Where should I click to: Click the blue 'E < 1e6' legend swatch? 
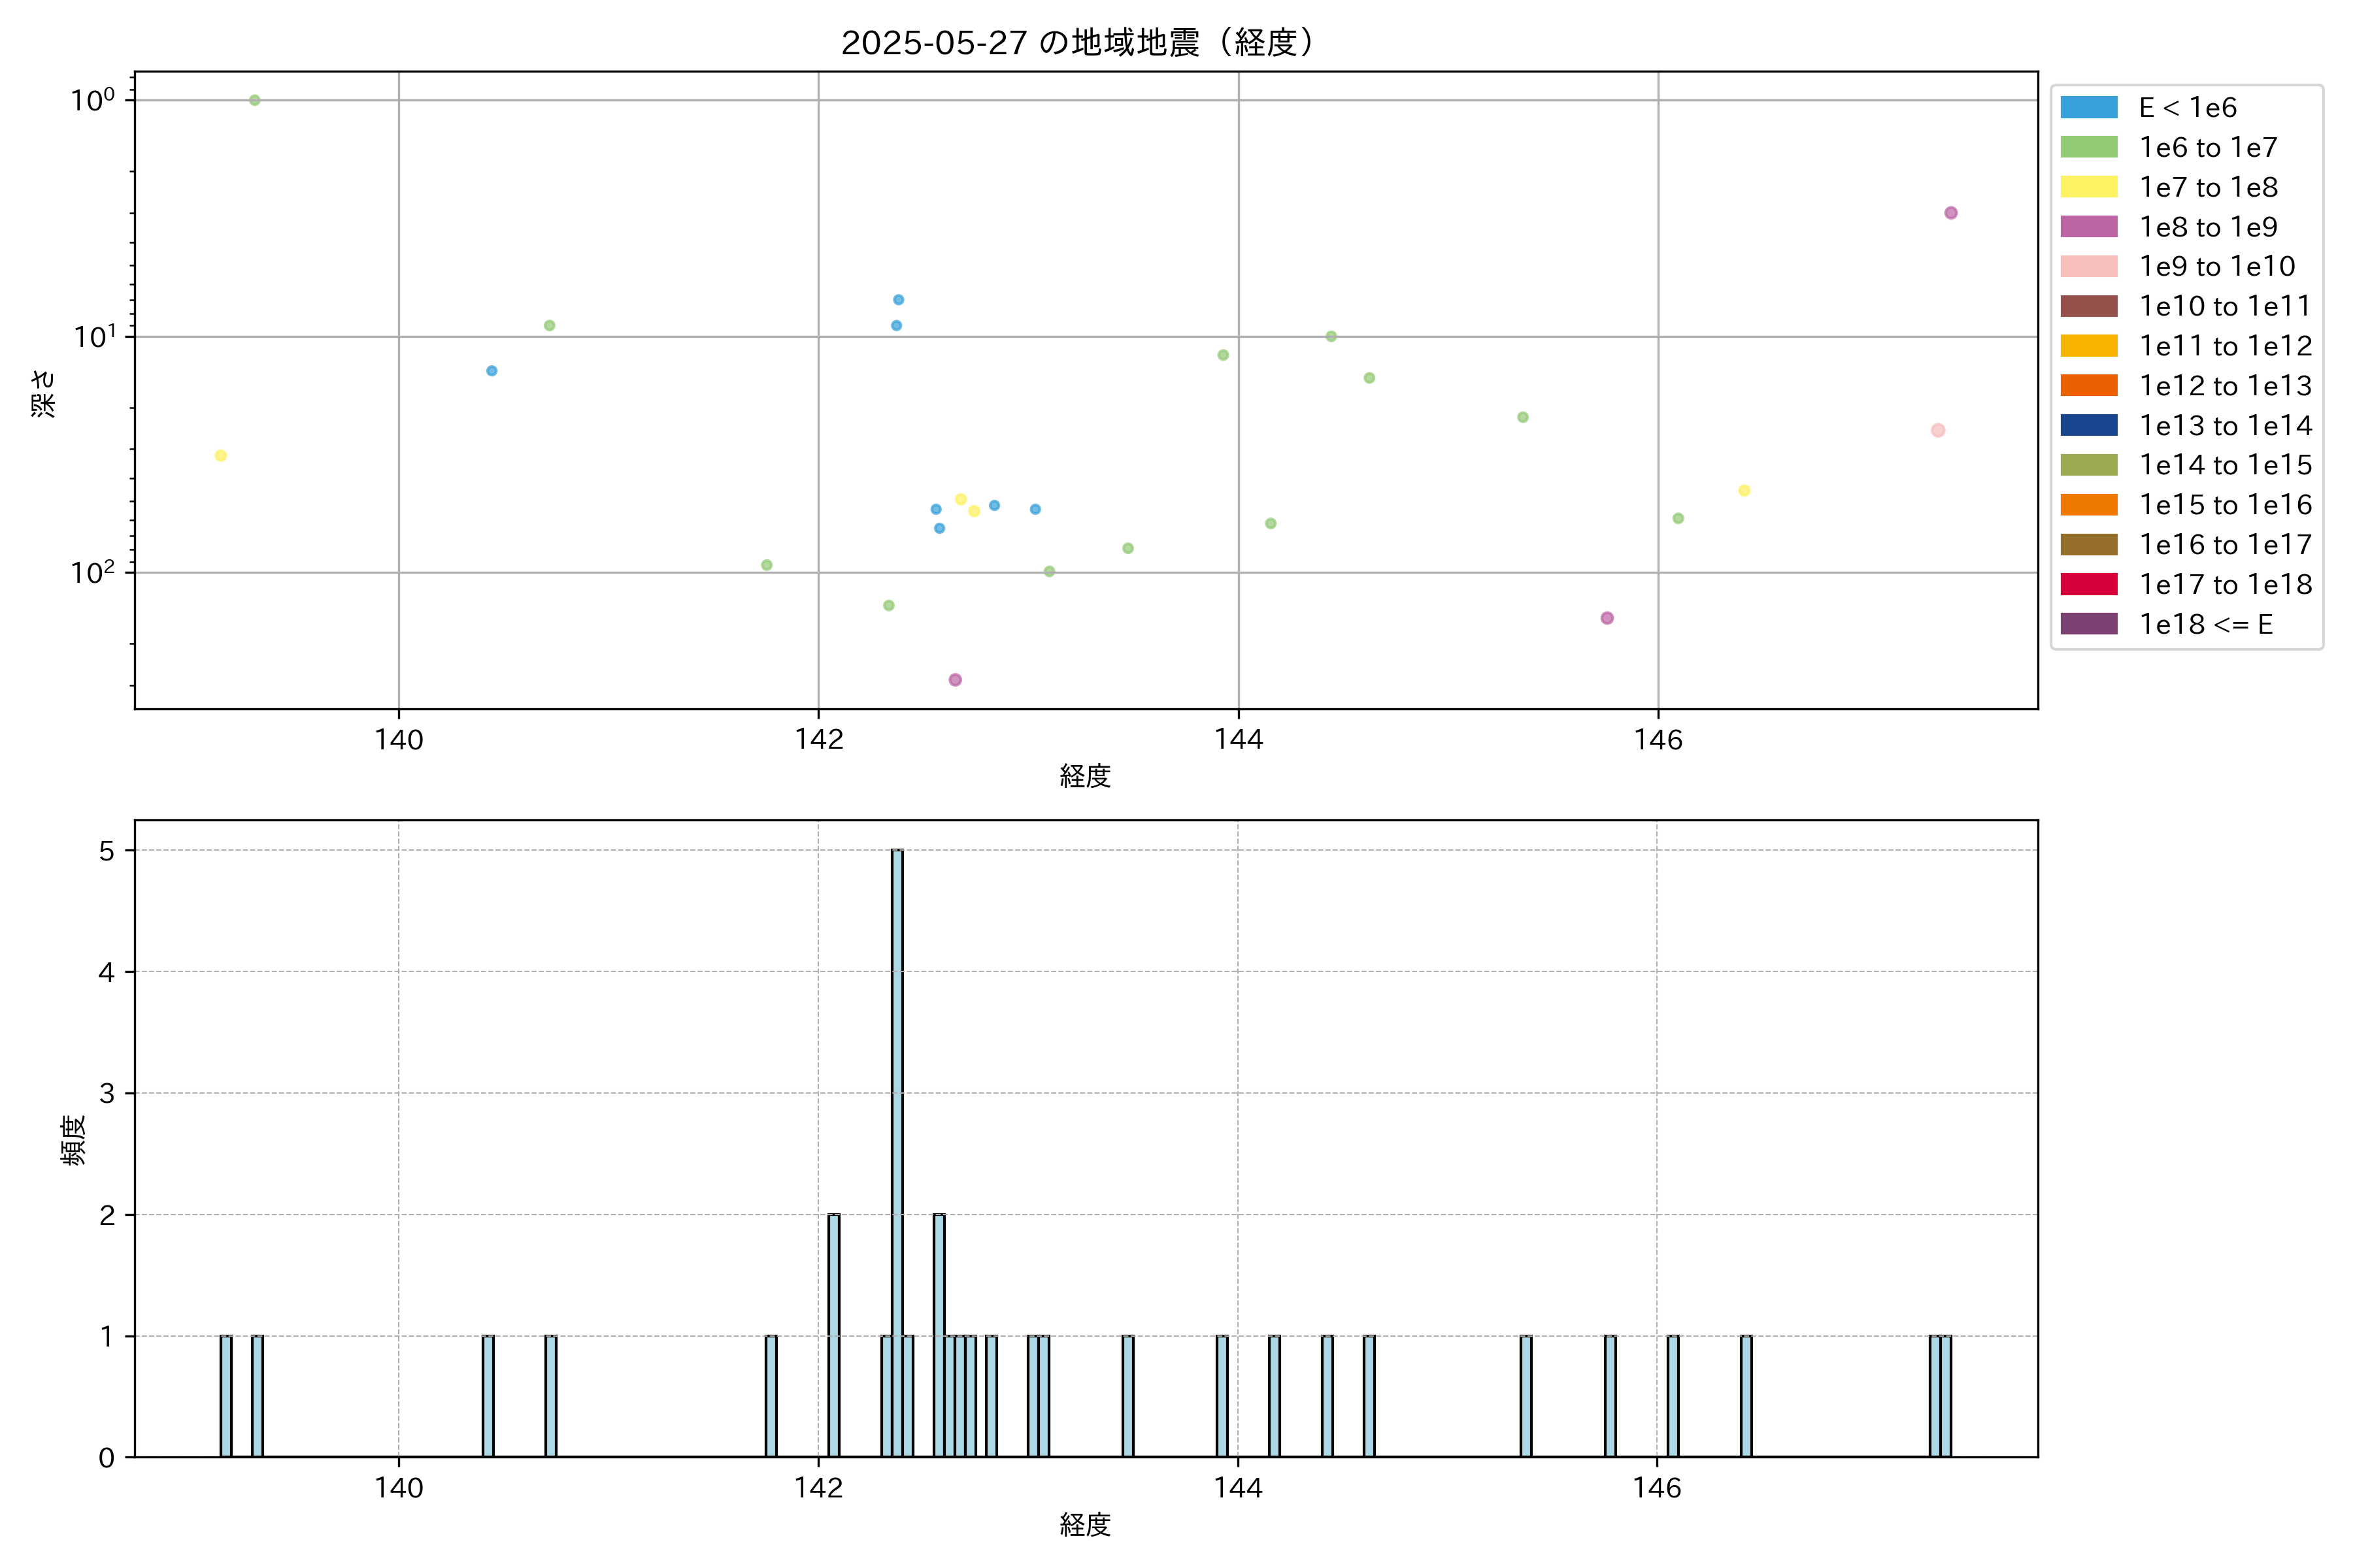2088,107
